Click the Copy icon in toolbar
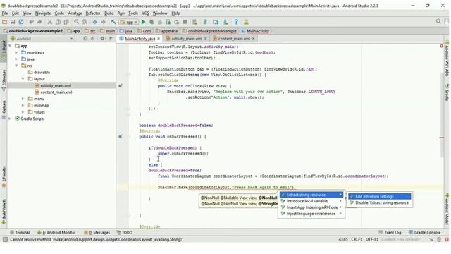Screen dimensions: 451x254 point(58,22)
